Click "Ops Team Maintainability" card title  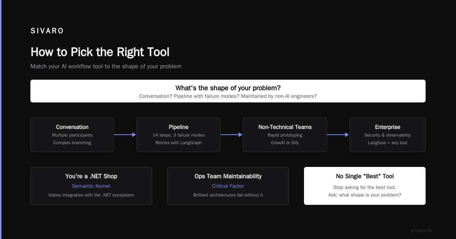click(228, 176)
